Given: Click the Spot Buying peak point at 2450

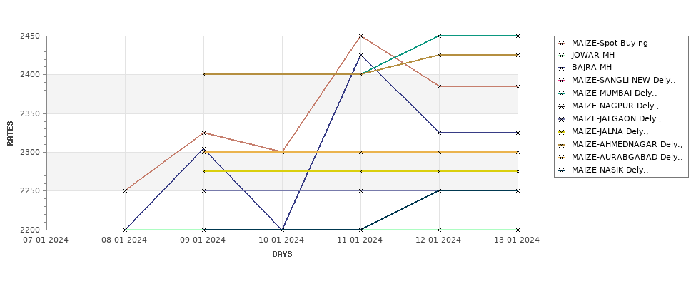Looking at the screenshot, I should [361, 36].
